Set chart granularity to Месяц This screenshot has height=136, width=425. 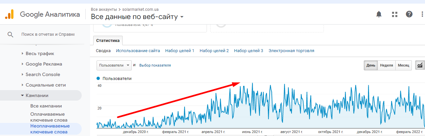[x=403, y=65]
